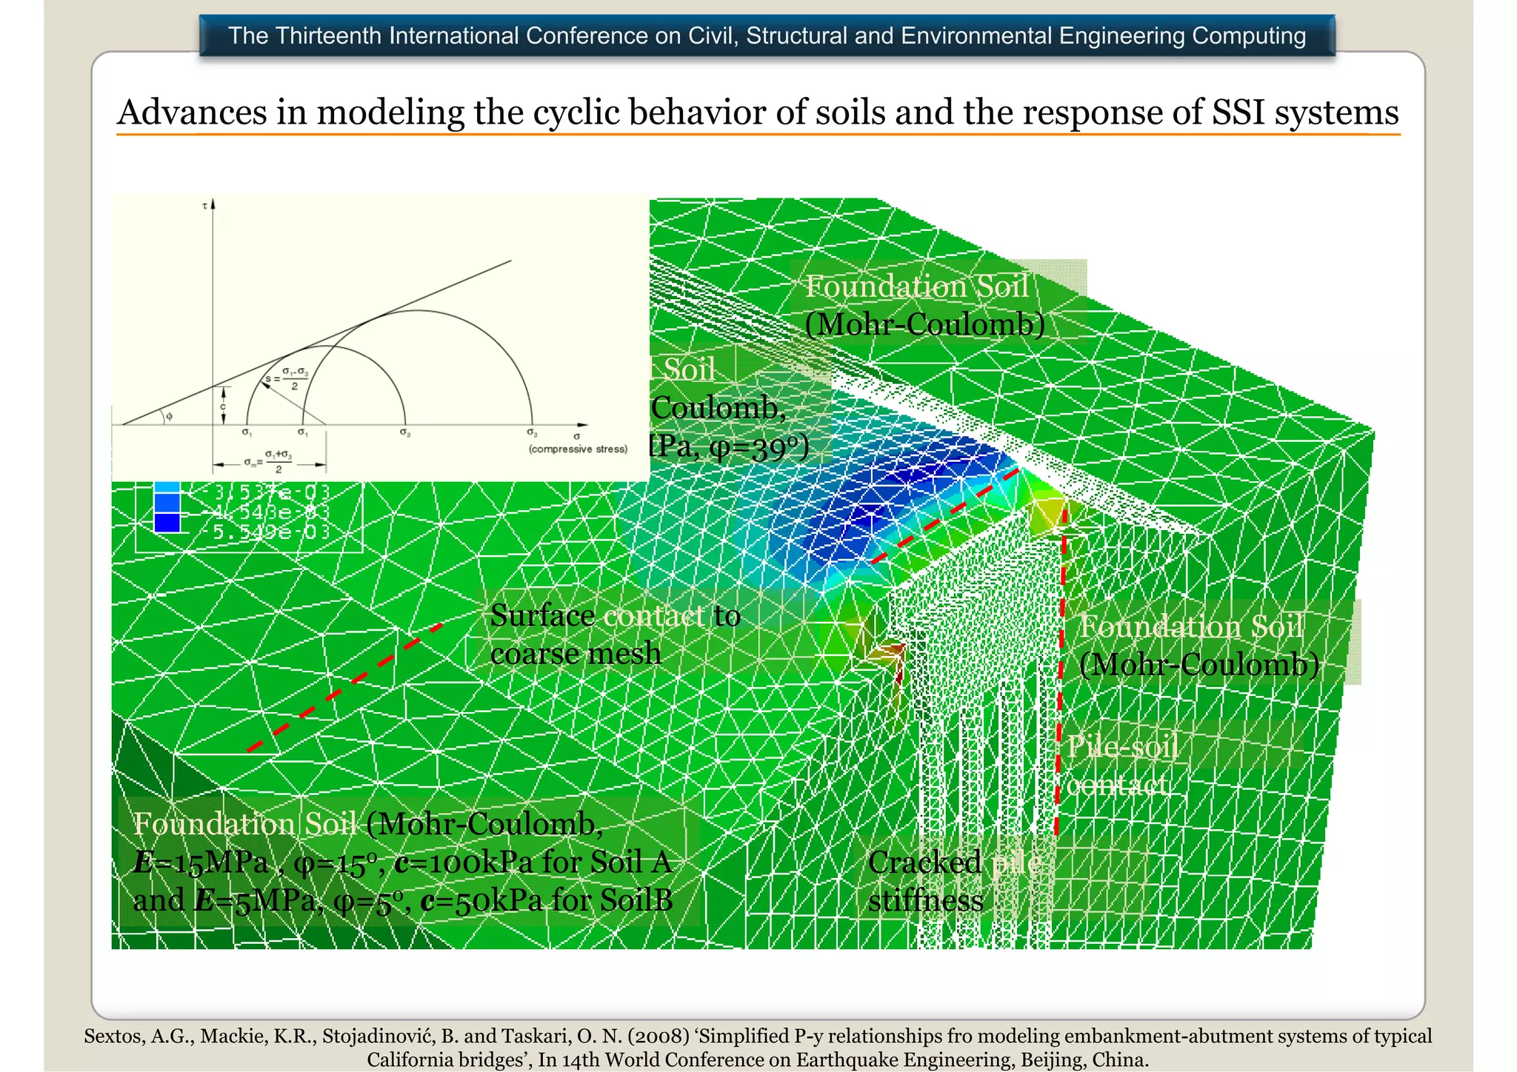Image resolution: width=1517 pixels, height=1072 pixels.
Task: Click the 'φ=39°)' text fragment
Action: pyautogui.click(x=759, y=447)
